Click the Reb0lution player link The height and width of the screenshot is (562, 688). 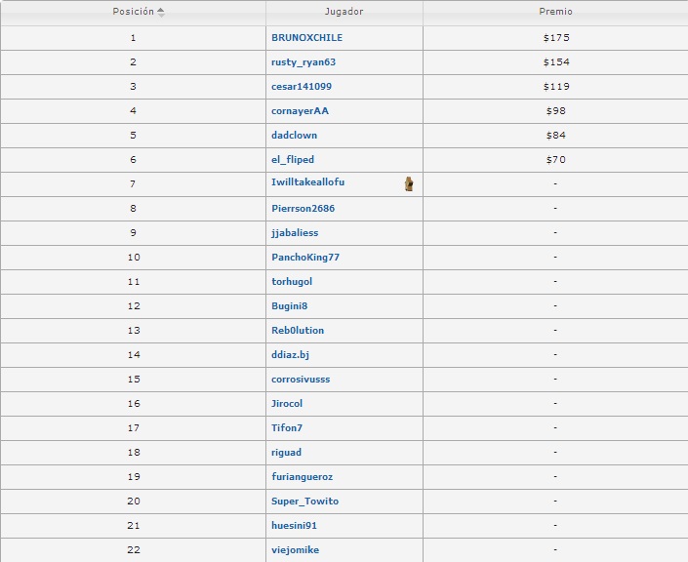pos(298,331)
